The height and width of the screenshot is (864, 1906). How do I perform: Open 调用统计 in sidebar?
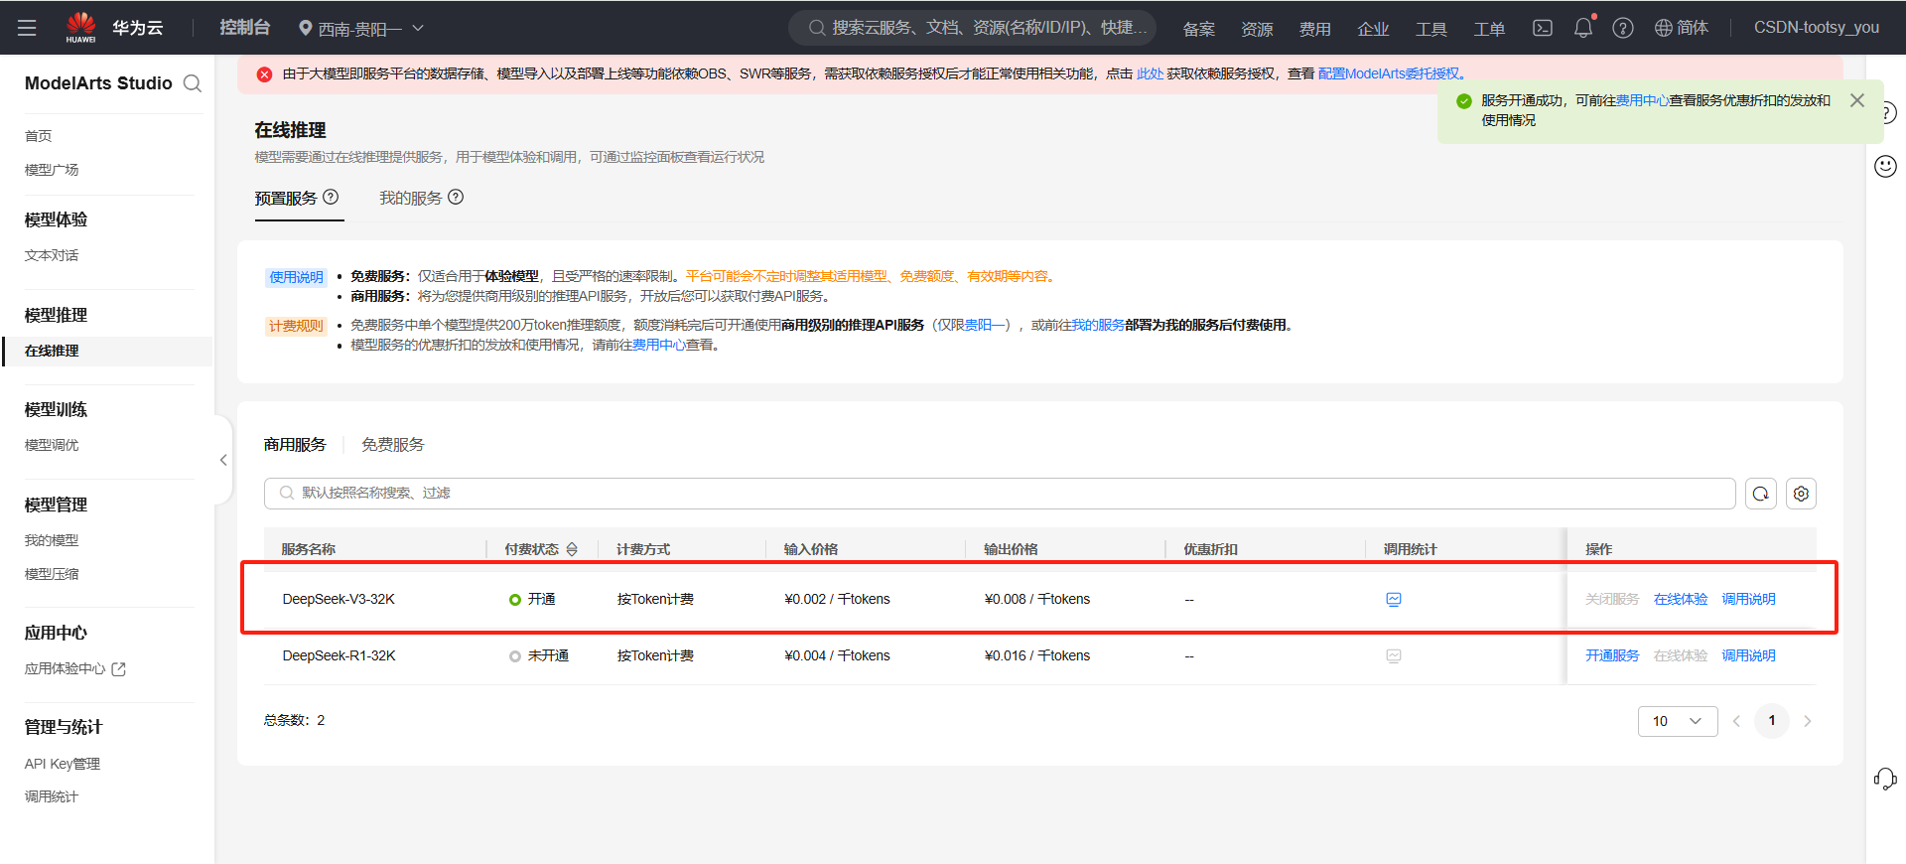(x=52, y=796)
